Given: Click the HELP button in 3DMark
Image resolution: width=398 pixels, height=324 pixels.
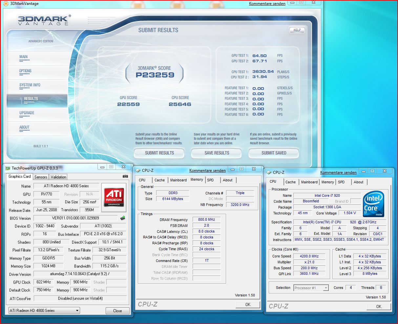Looking at the screenshot, I should coord(297,30).
